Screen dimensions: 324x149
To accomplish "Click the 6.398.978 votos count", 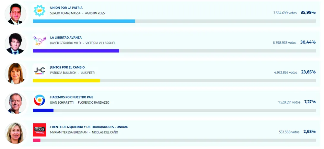I will [x=284, y=42].
